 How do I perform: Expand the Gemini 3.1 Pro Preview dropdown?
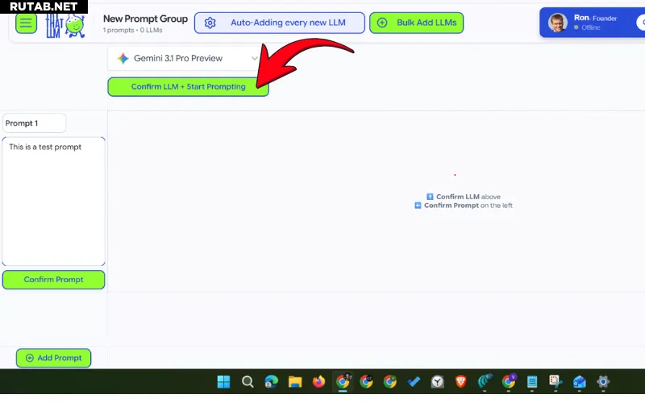coord(185,58)
